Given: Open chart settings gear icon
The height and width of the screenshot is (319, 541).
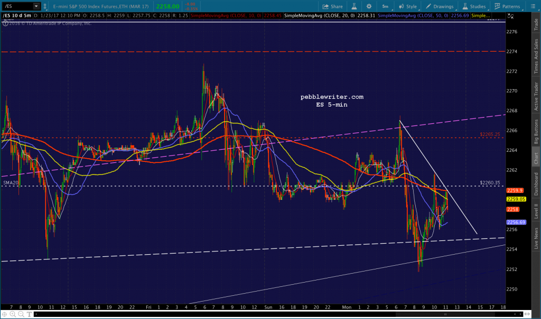Looking at the screenshot, I should point(369,6).
